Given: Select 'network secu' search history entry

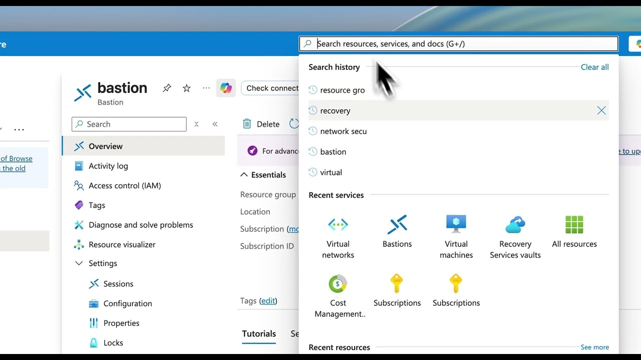Looking at the screenshot, I should [x=458, y=131].
